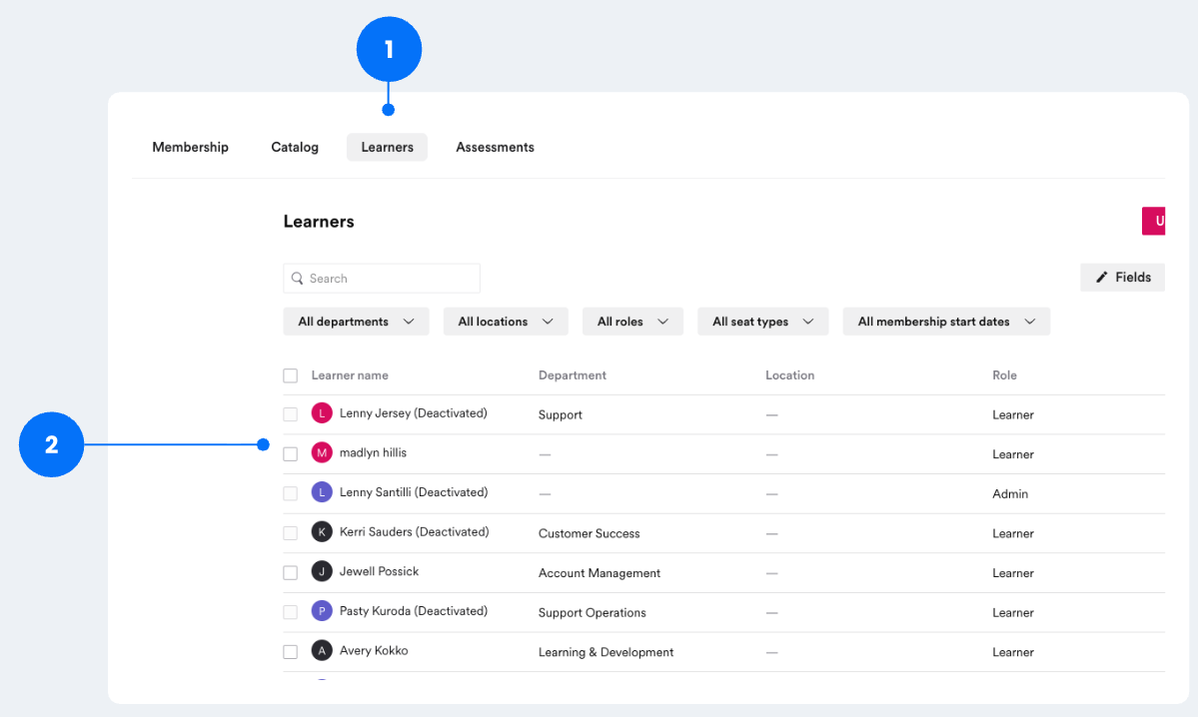The height and width of the screenshot is (717, 1198).
Task: Switch to the Membership tab
Action: click(190, 148)
